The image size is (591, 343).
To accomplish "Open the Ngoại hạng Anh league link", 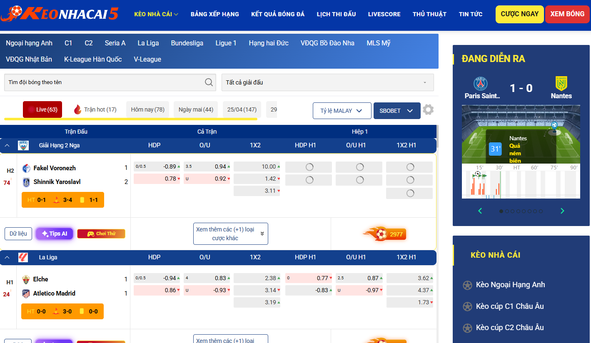I will [x=29, y=43].
